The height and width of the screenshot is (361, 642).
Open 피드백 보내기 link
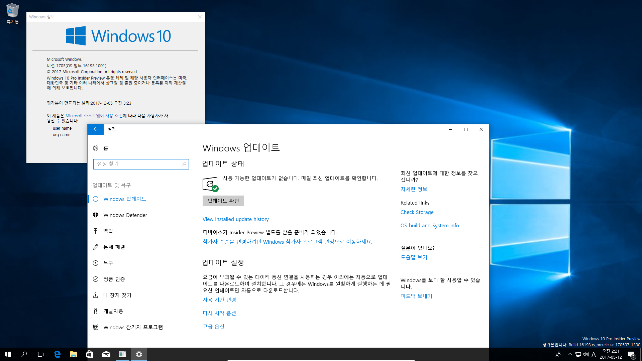(x=416, y=296)
